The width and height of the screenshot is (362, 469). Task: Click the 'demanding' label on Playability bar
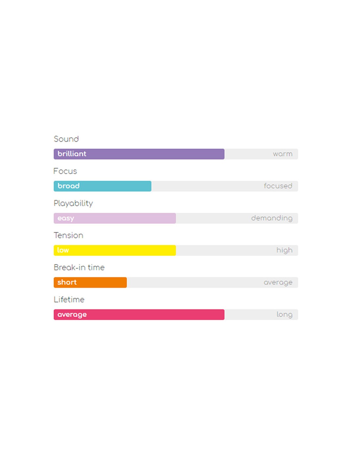tap(271, 218)
